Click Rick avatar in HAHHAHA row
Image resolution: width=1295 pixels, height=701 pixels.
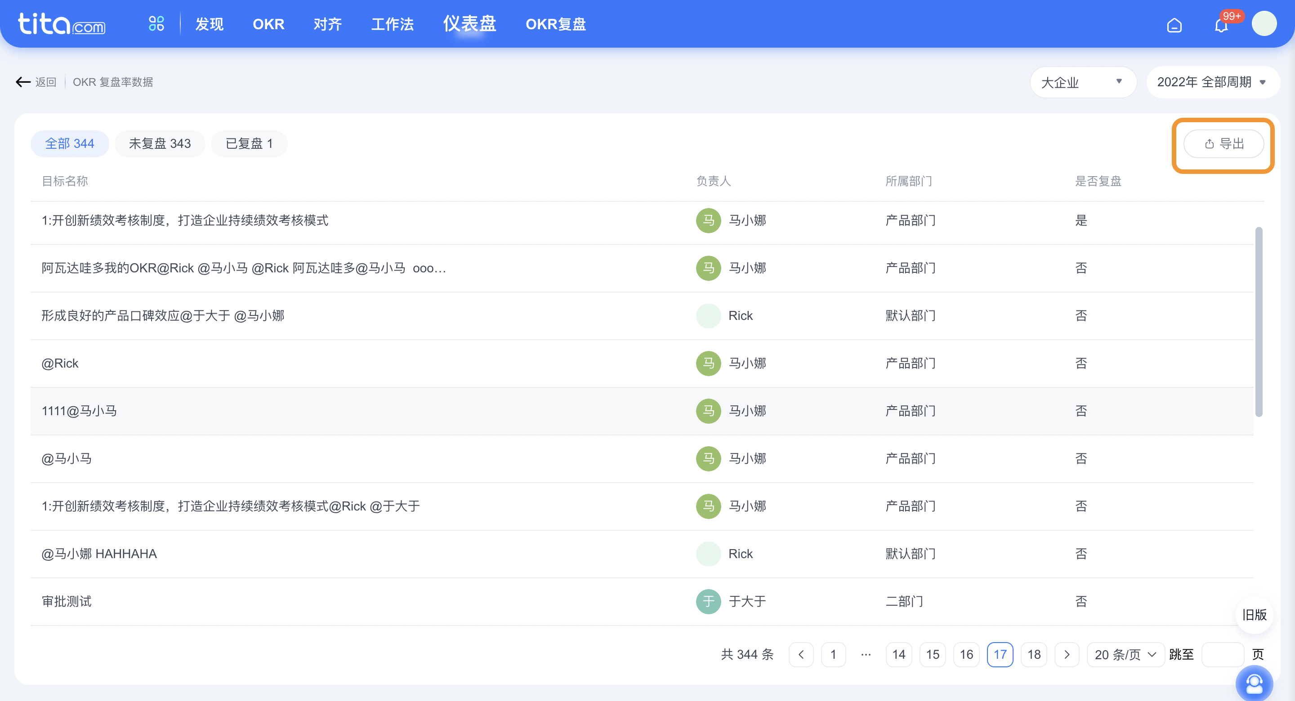[708, 554]
